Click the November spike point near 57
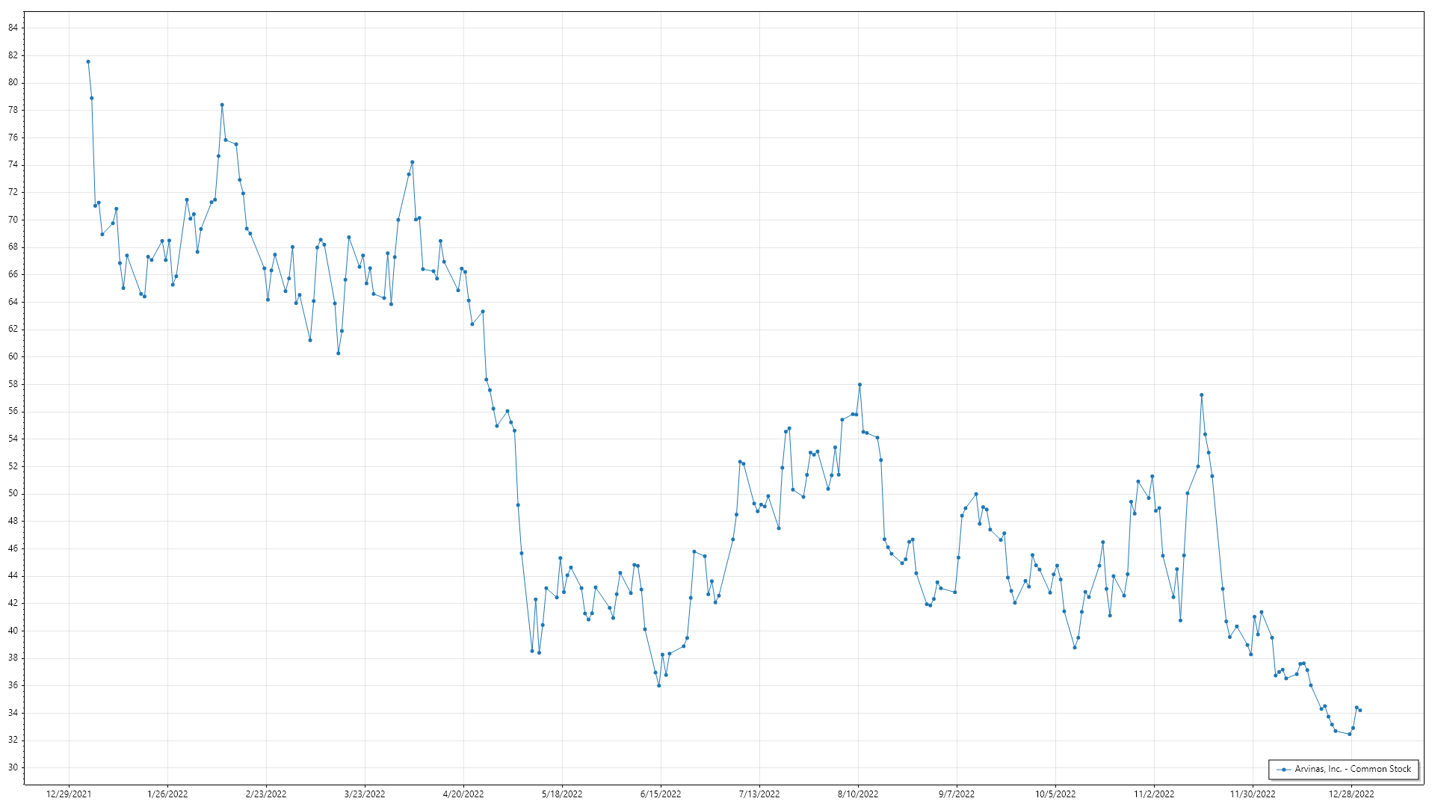The width and height of the screenshot is (1435, 807). tap(1201, 395)
